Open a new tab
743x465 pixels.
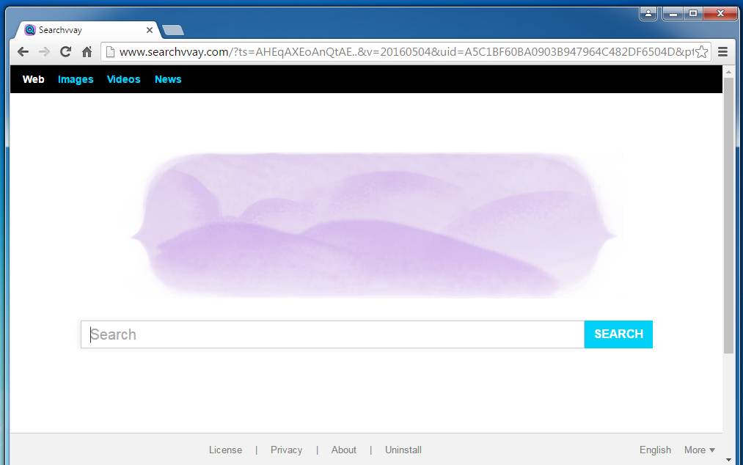pyautogui.click(x=173, y=30)
